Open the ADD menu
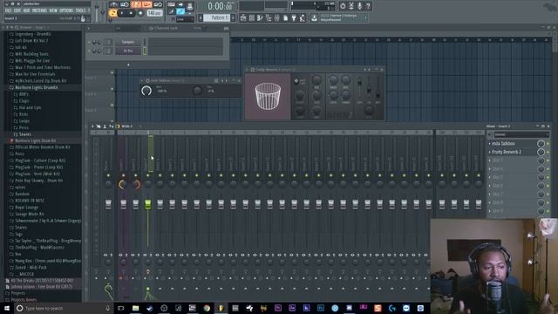 pos(26,10)
